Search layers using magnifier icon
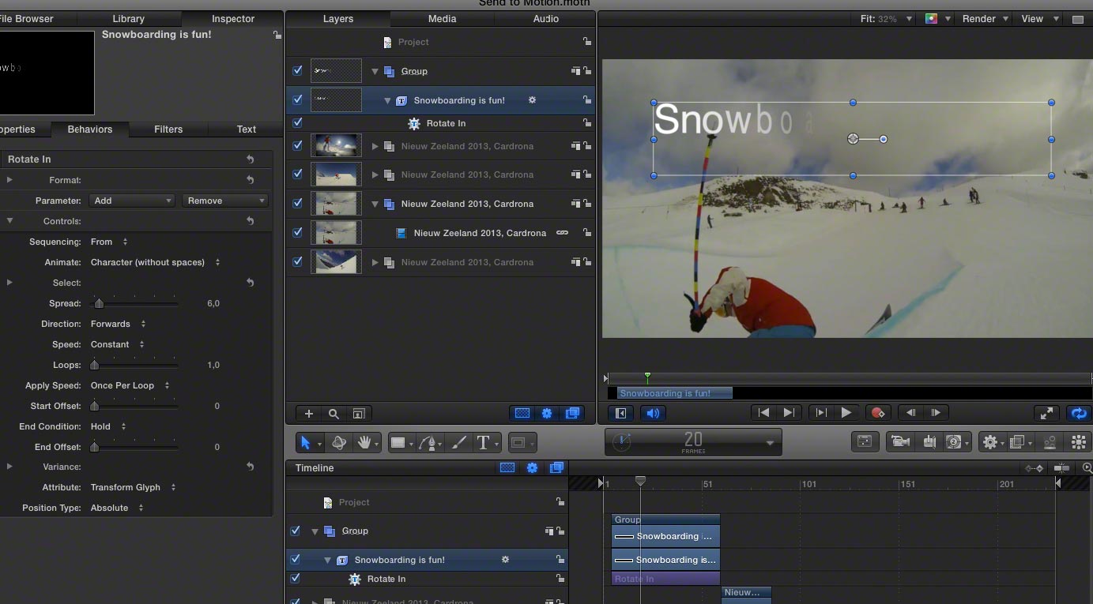1093x604 pixels. pyautogui.click(x=334, y=414)
